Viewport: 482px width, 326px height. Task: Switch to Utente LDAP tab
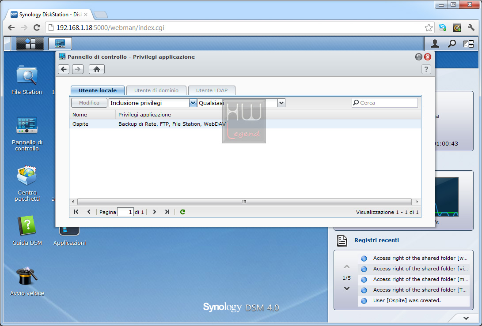coord(212,90)
